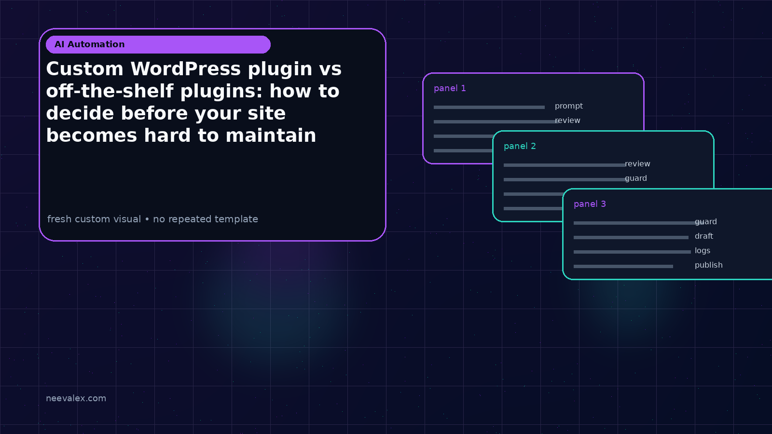Screen dimensions: 772x434
Task: Select the 'panel 2' title
Action: click(520, 146)
